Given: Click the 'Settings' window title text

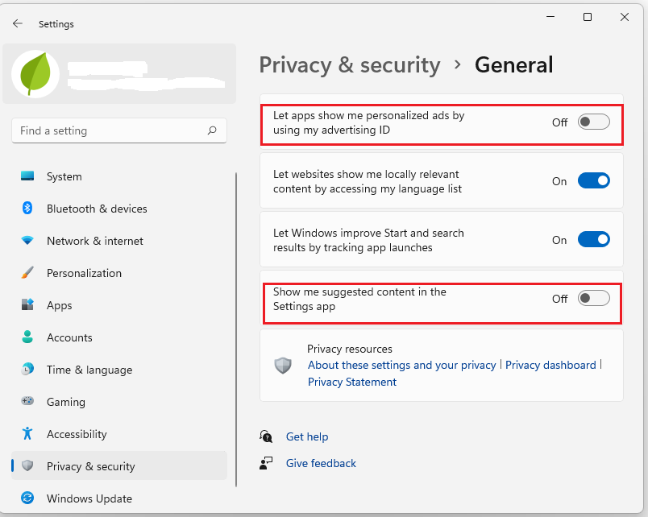Looking at the screenshot, I should pos(56,24).
